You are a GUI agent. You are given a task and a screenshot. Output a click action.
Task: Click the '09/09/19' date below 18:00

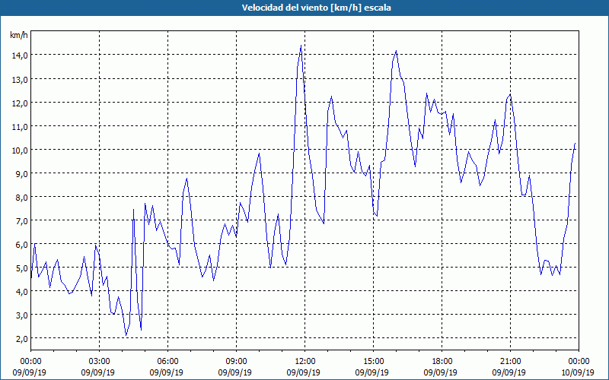point(440,372)
